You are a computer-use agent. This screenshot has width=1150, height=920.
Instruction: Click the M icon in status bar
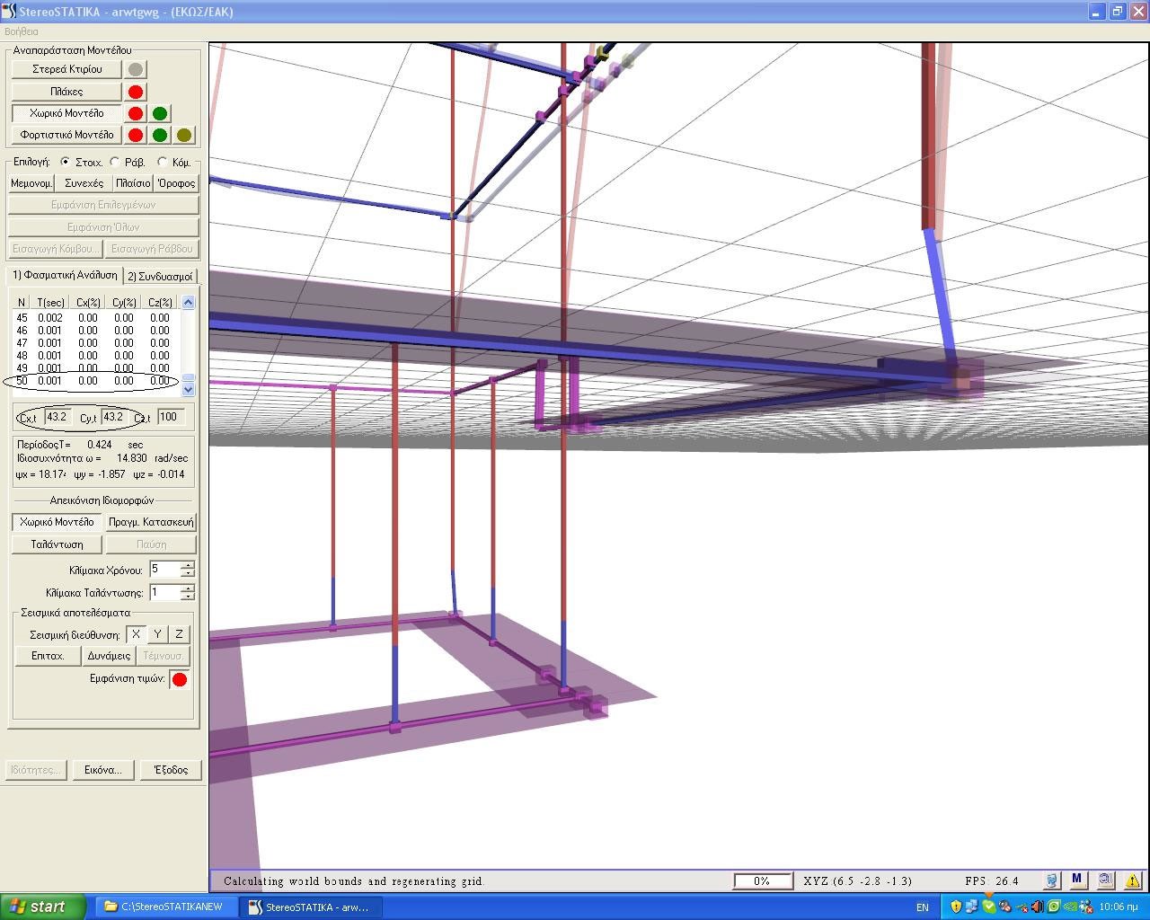click(x=1076, y=880)
